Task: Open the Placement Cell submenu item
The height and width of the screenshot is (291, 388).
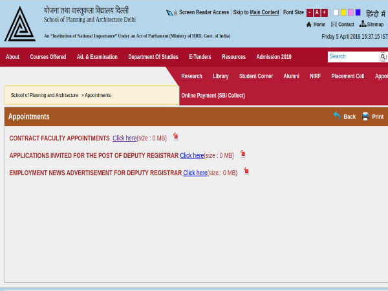Action: coord(348,76)
